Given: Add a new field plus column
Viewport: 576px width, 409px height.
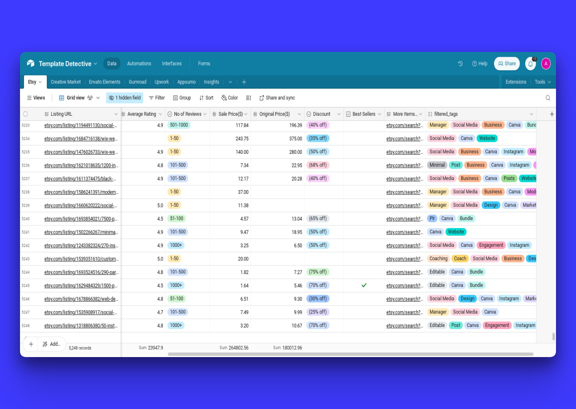Looking at the screenshot, I should point(552,114).
